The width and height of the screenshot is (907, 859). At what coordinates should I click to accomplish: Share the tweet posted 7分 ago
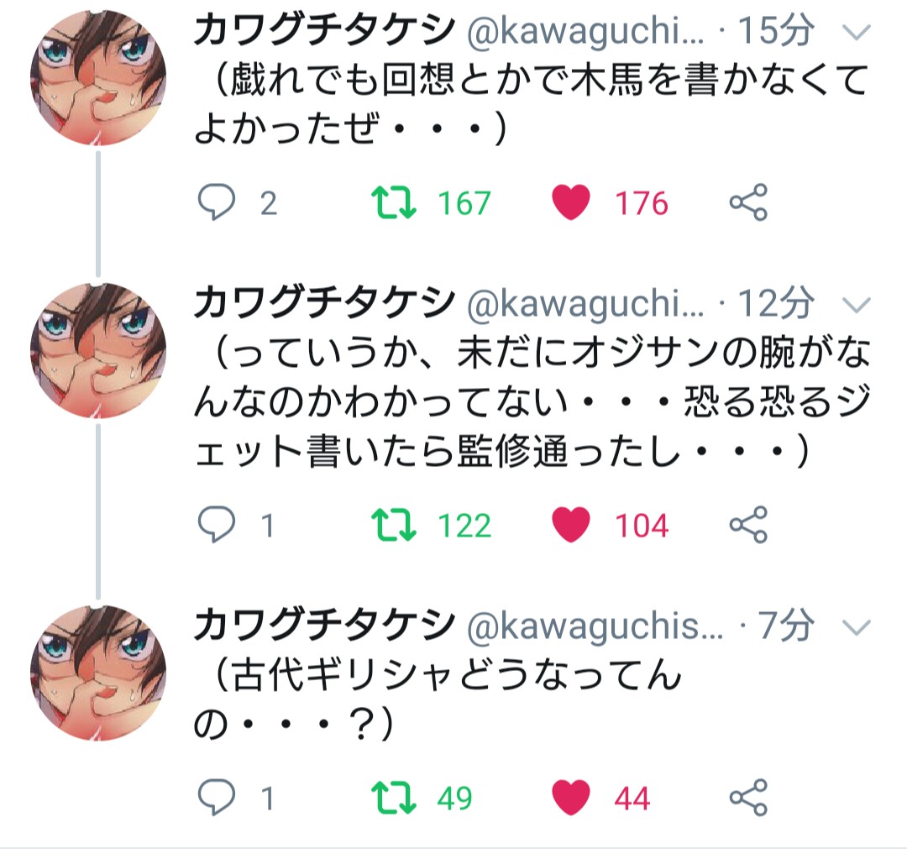(748, 797)
